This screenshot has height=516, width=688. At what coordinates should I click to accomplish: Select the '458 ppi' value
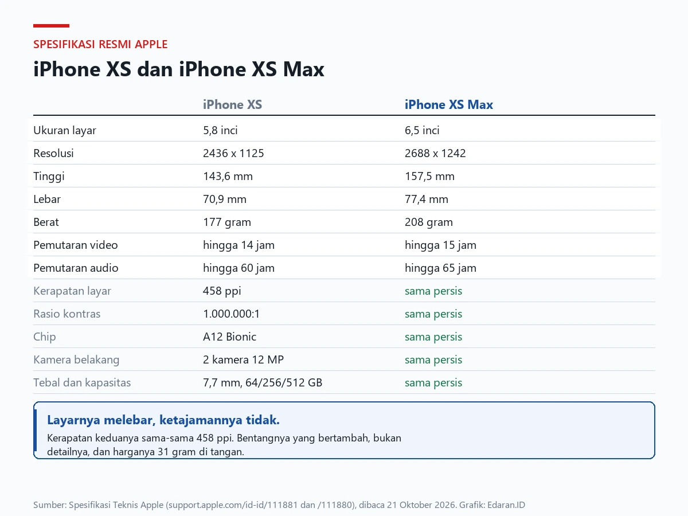(222, 291)
